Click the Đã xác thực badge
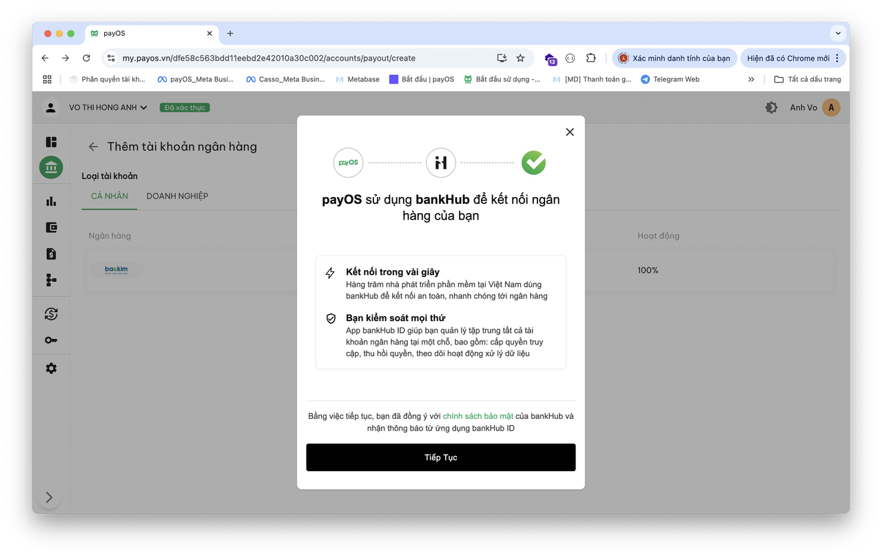Image resolution: width=882 pixels, height=556 pixels. (185, 107)
